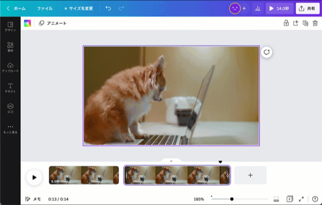Image resolution: width=322 pixels, height=205 pixels.
Task: Add a new page with timeline plus tile
Action: [250, 175]
